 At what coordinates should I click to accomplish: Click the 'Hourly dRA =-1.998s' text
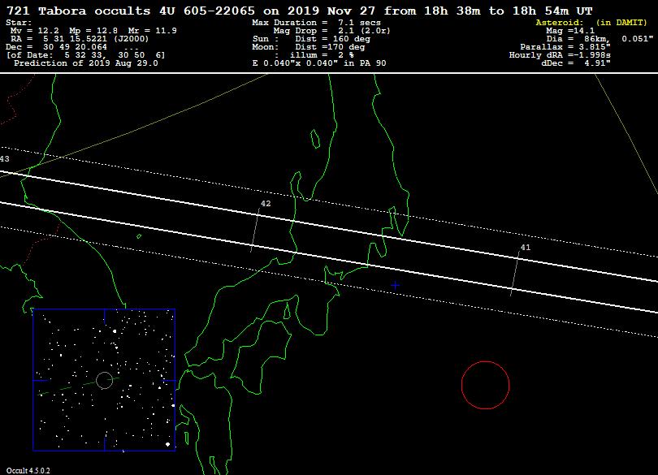point(560,55)
